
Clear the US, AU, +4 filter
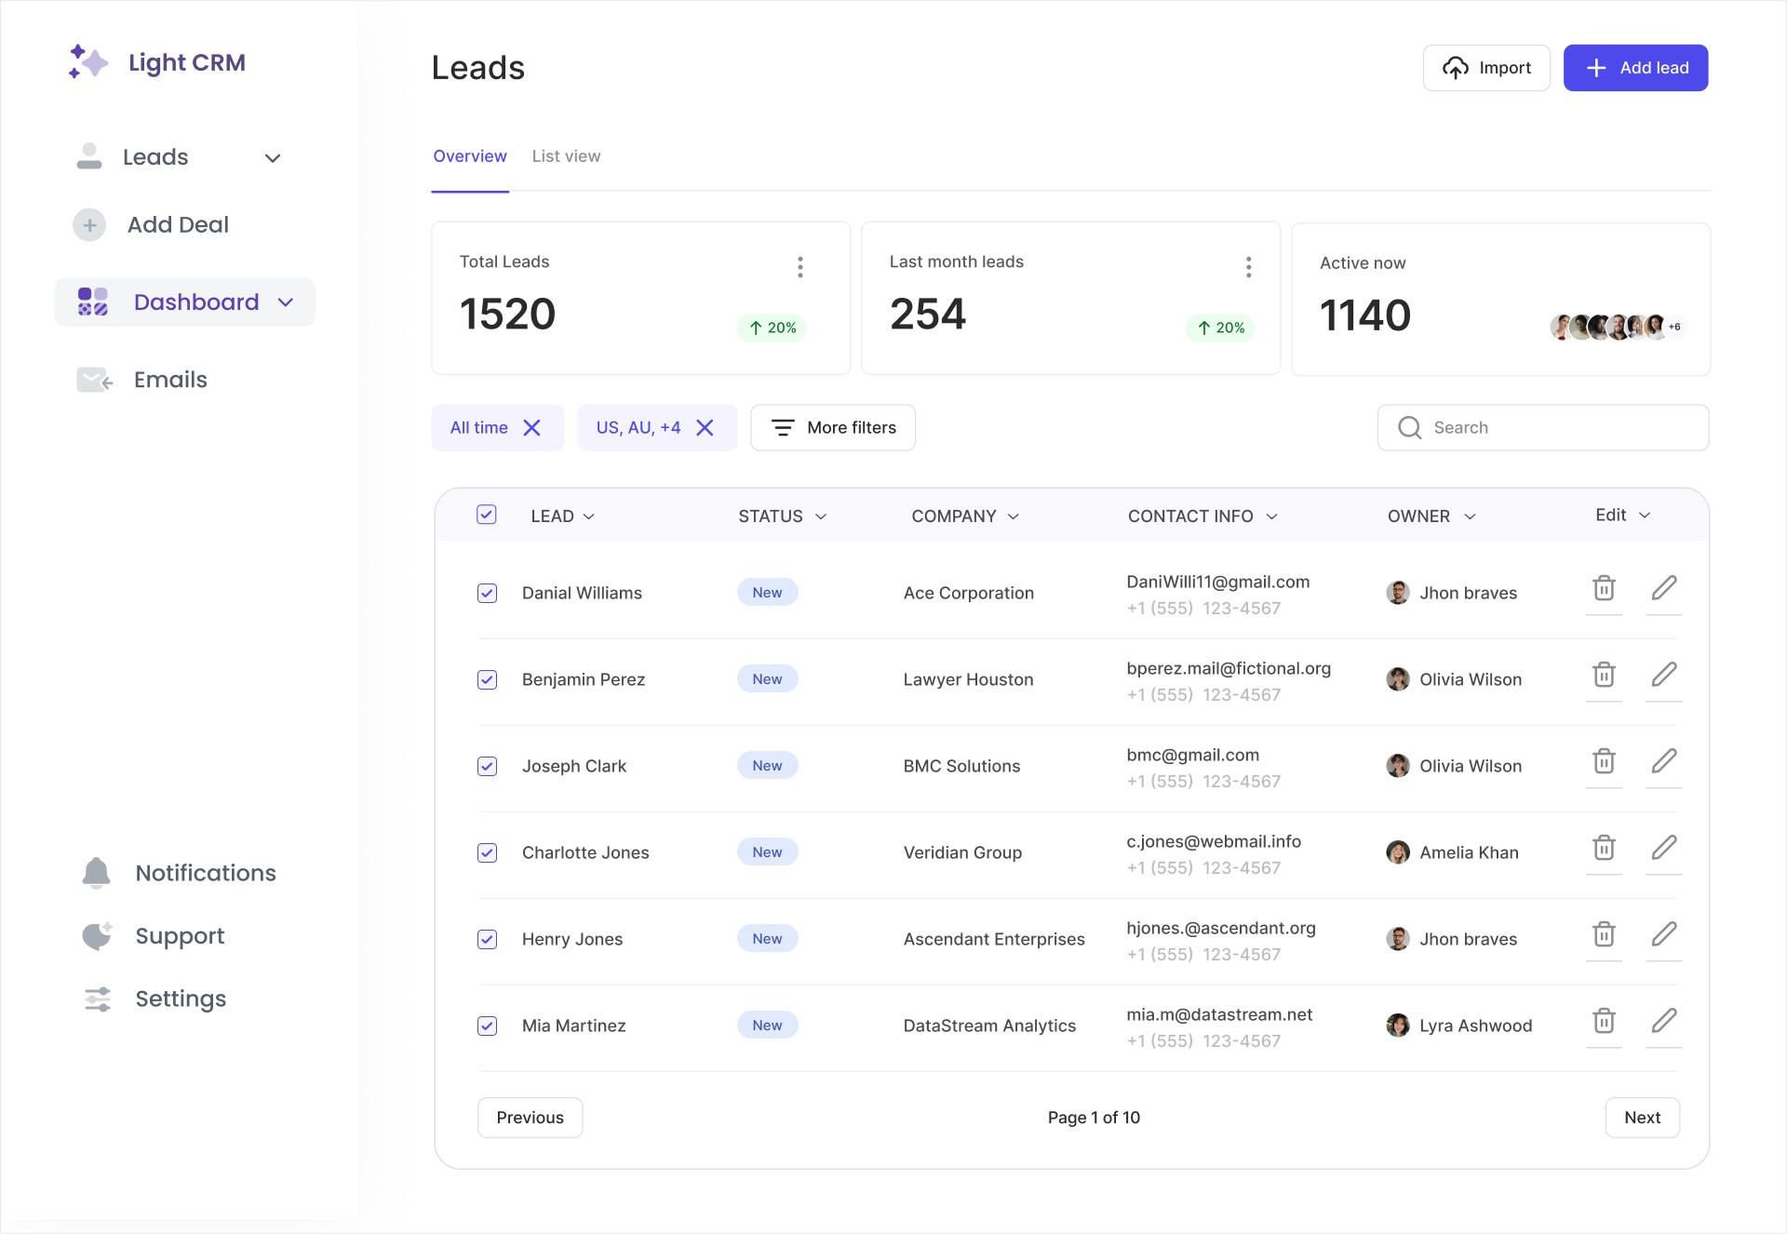coord(705,427)
